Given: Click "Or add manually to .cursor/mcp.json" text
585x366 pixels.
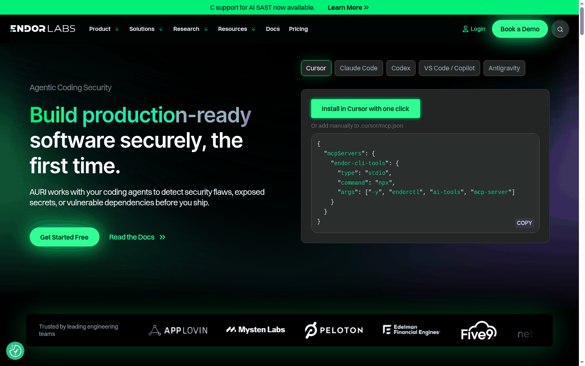Looking at the screenshot, I should pos(357,126).
